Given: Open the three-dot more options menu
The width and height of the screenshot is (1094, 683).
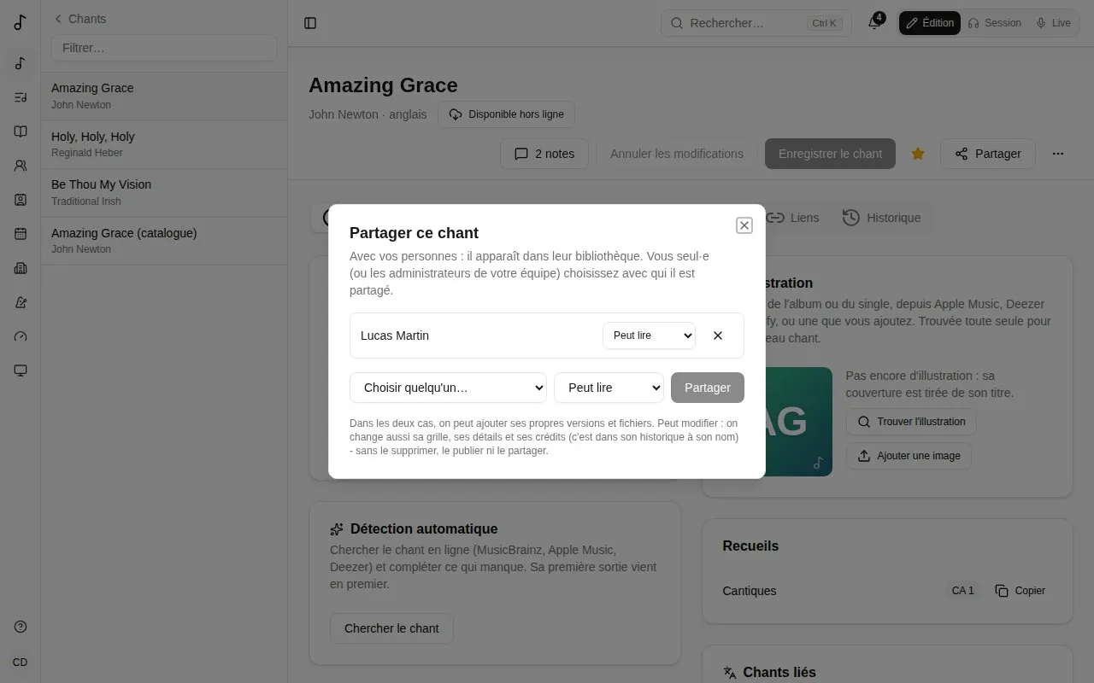Looking at the screenshot, I should [1058, 154].
